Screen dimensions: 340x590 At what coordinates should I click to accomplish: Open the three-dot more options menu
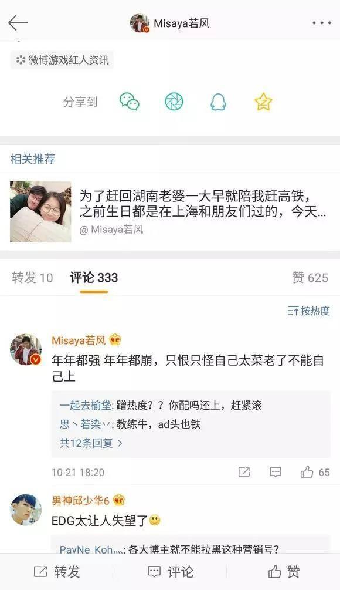(x=322, y=23)
